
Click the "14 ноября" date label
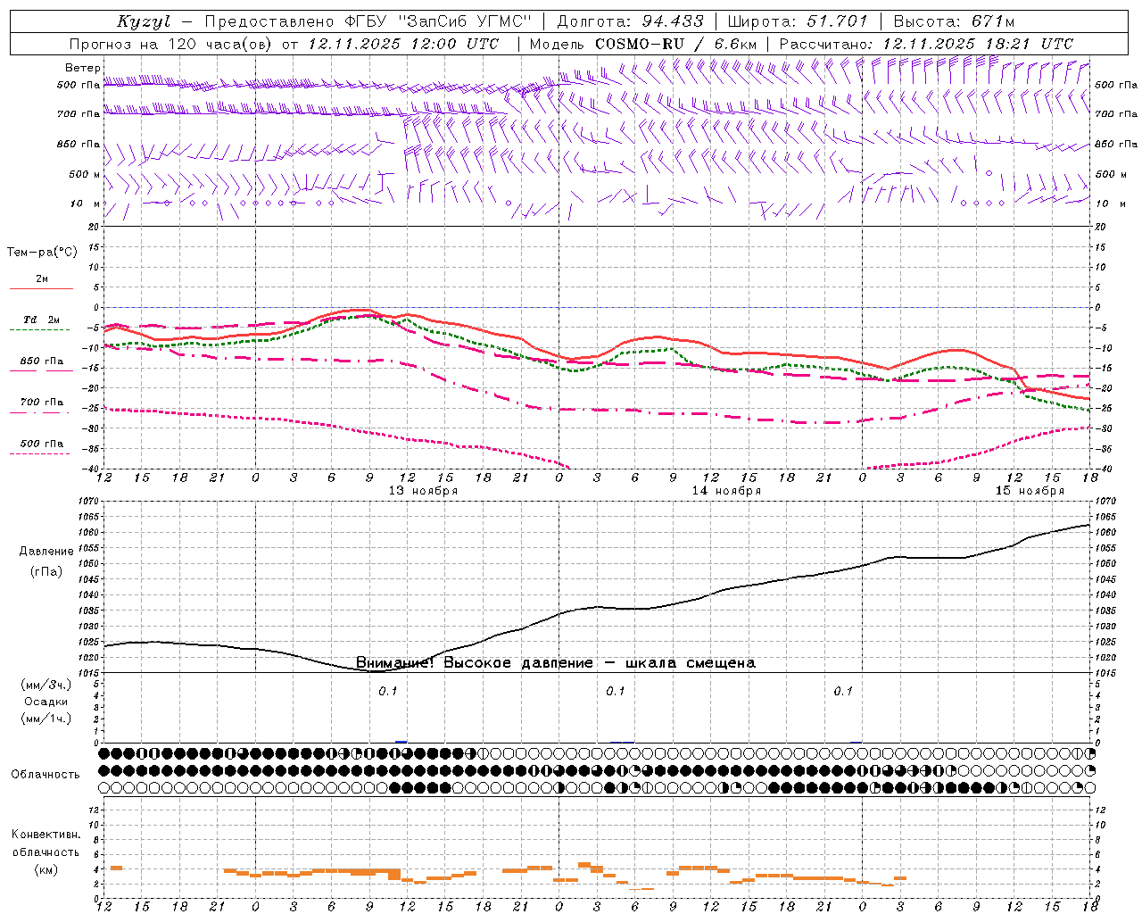[726, 491]
